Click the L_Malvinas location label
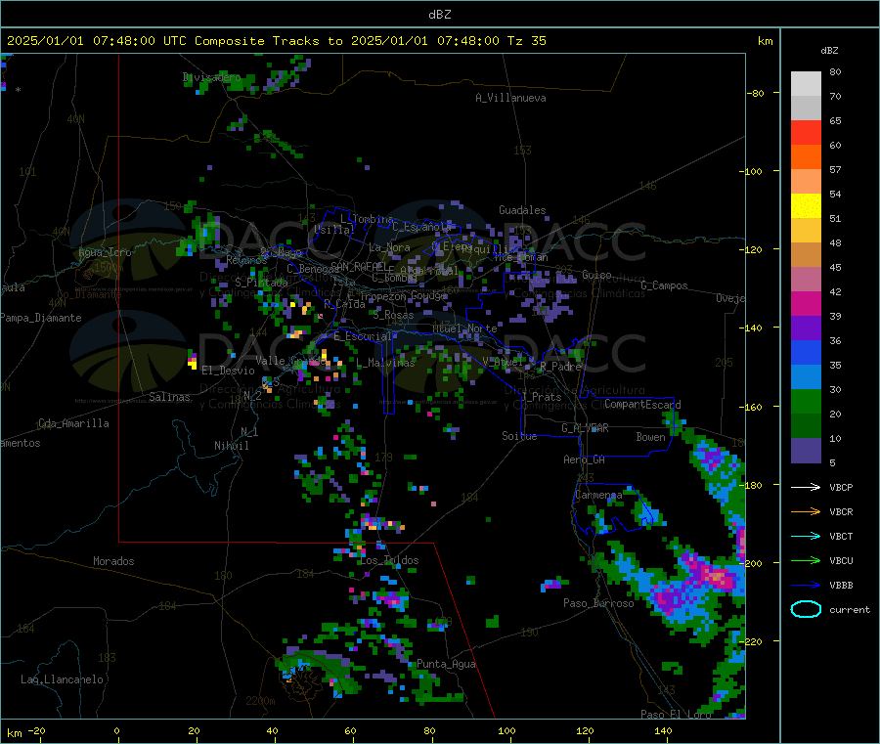The image size is (880, 744). [x=385, y=363]
